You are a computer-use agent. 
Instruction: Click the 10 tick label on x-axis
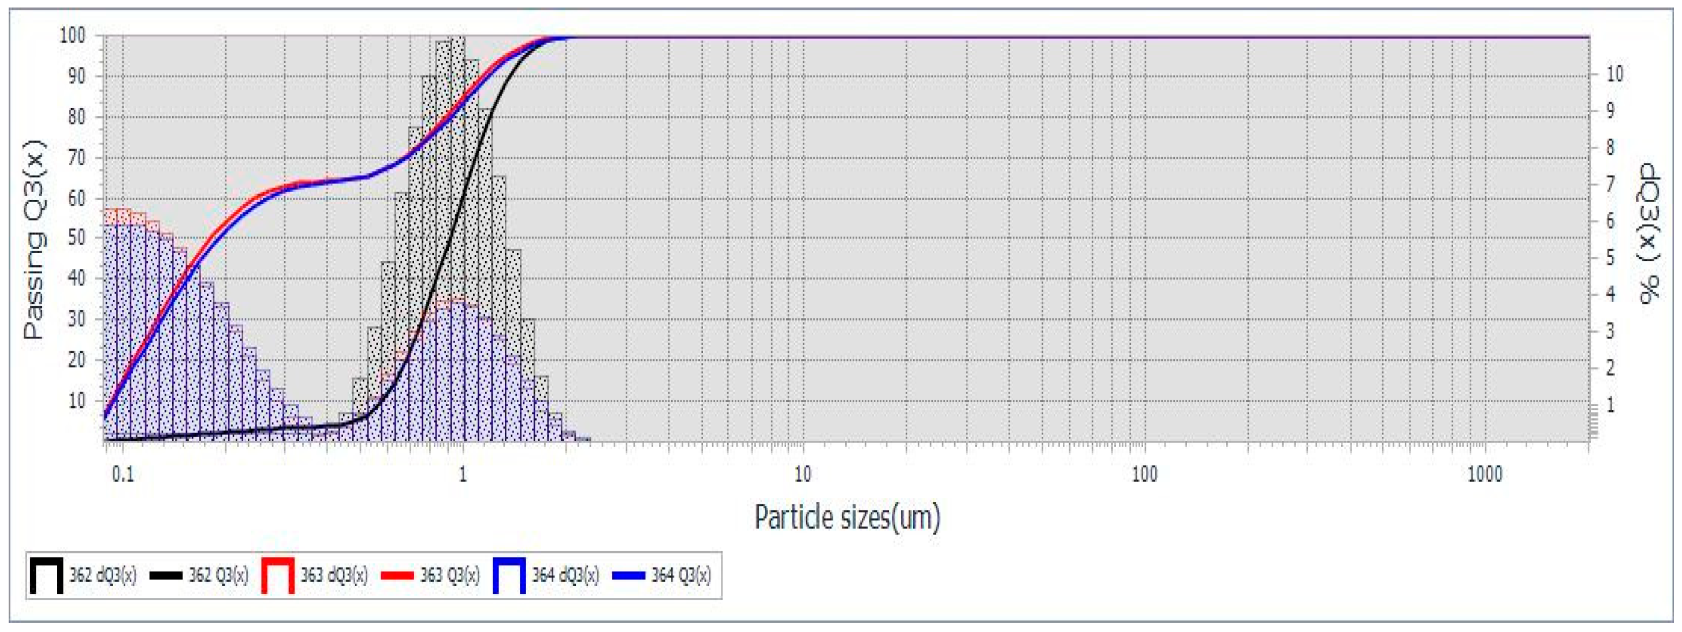pyautogui.click(x=802, y=474)
